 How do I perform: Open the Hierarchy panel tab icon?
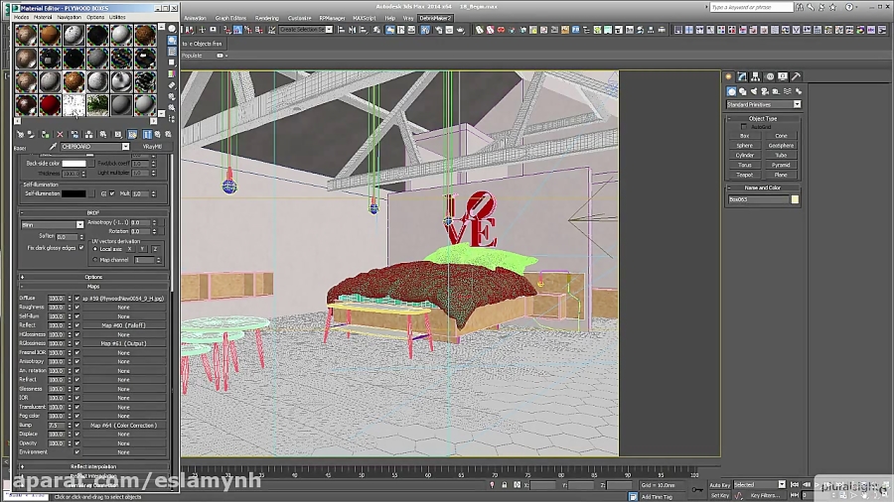[756, 76]
